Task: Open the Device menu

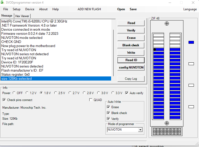Action: point(30,9)
